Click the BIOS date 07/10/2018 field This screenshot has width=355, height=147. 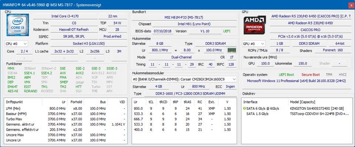(162, 31)
